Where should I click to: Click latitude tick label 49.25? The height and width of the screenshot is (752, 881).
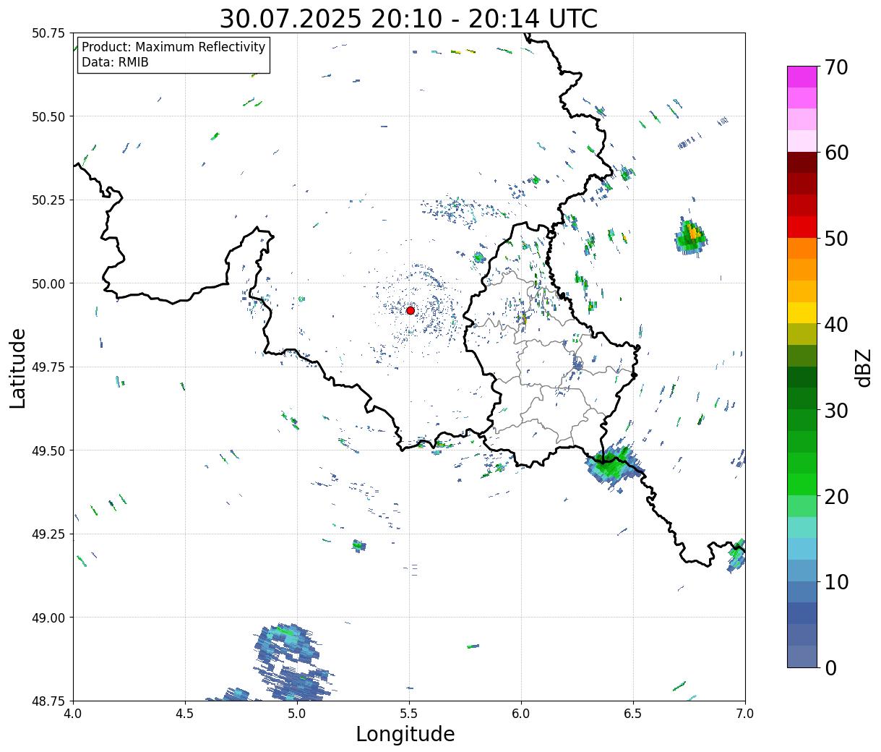coord(48,534)
